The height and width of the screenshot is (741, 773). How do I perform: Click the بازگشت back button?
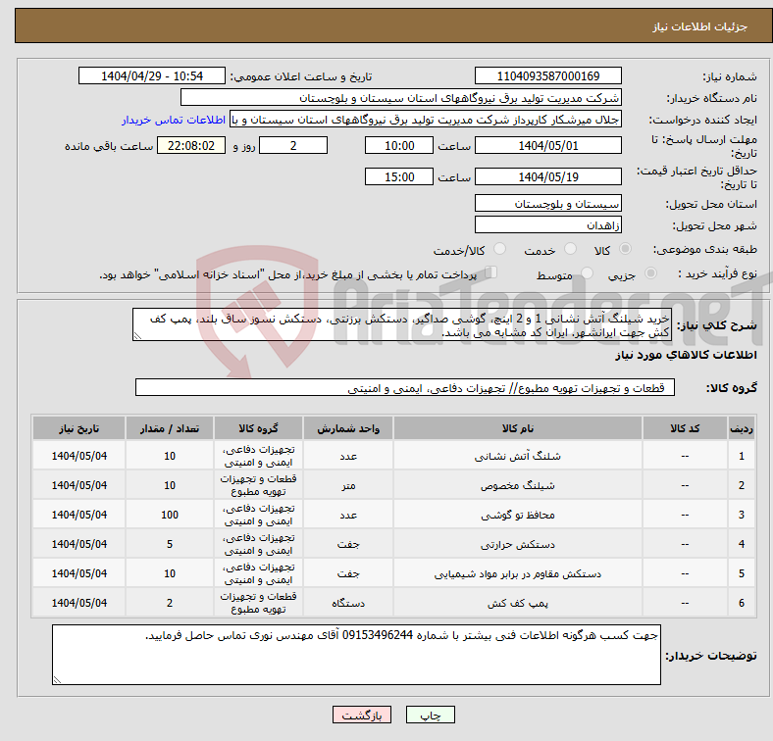tap(362, 715)
